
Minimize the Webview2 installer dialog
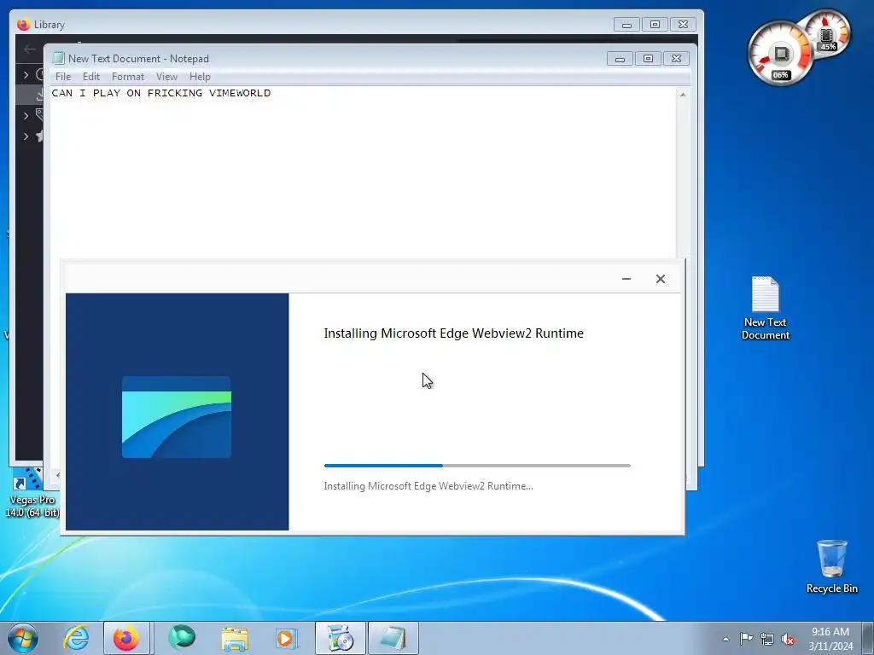click(x=626, y=279)
